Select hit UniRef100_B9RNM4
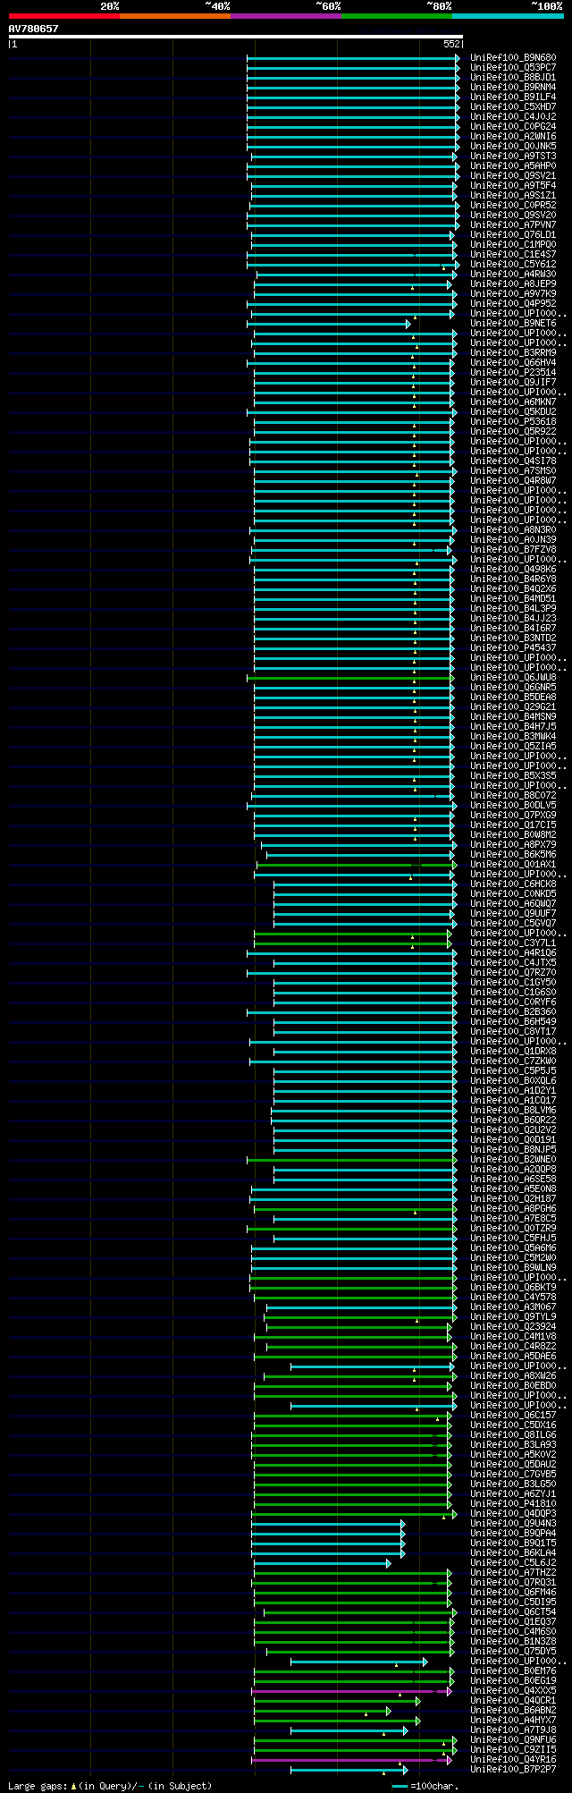Viewport: 572px width, 1793px height. [513, 87]
